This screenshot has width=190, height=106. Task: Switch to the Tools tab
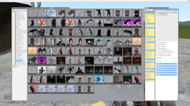(x=148, y=8)
